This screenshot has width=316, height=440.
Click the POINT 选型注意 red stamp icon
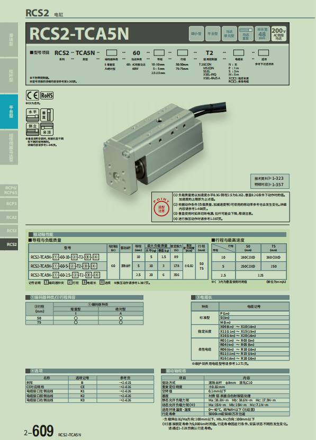pyautogui.click(x=161, y=208)
